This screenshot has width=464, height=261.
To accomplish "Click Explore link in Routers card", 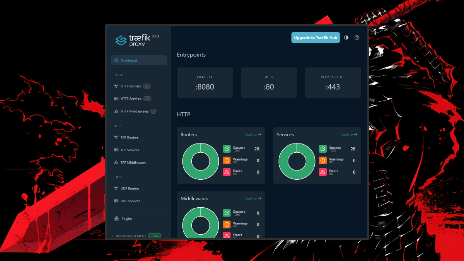I will click(253, 135).
